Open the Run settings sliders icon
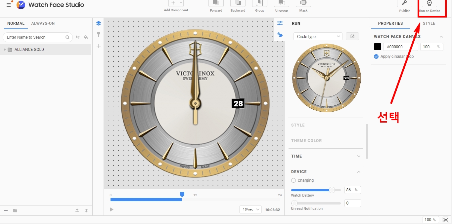 coord(280,23)
